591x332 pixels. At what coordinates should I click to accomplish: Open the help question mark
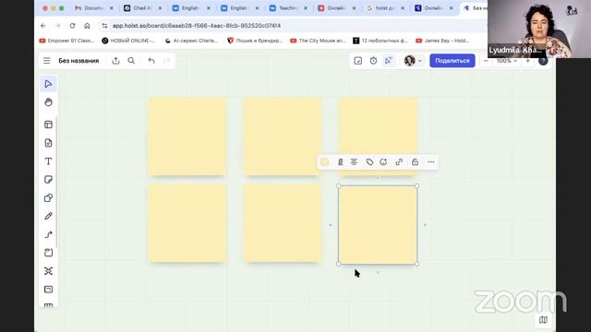[x=543, y=61]
